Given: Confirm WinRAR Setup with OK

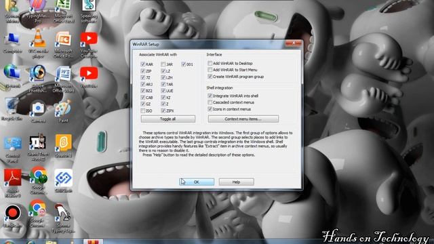Looking at the screenshot, I should pyautogui.click(x=197, y=182).
